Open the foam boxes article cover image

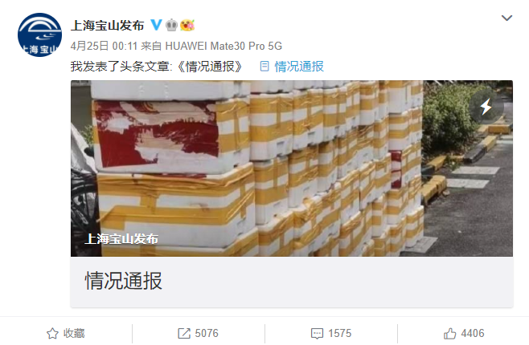tap(292, 168)
